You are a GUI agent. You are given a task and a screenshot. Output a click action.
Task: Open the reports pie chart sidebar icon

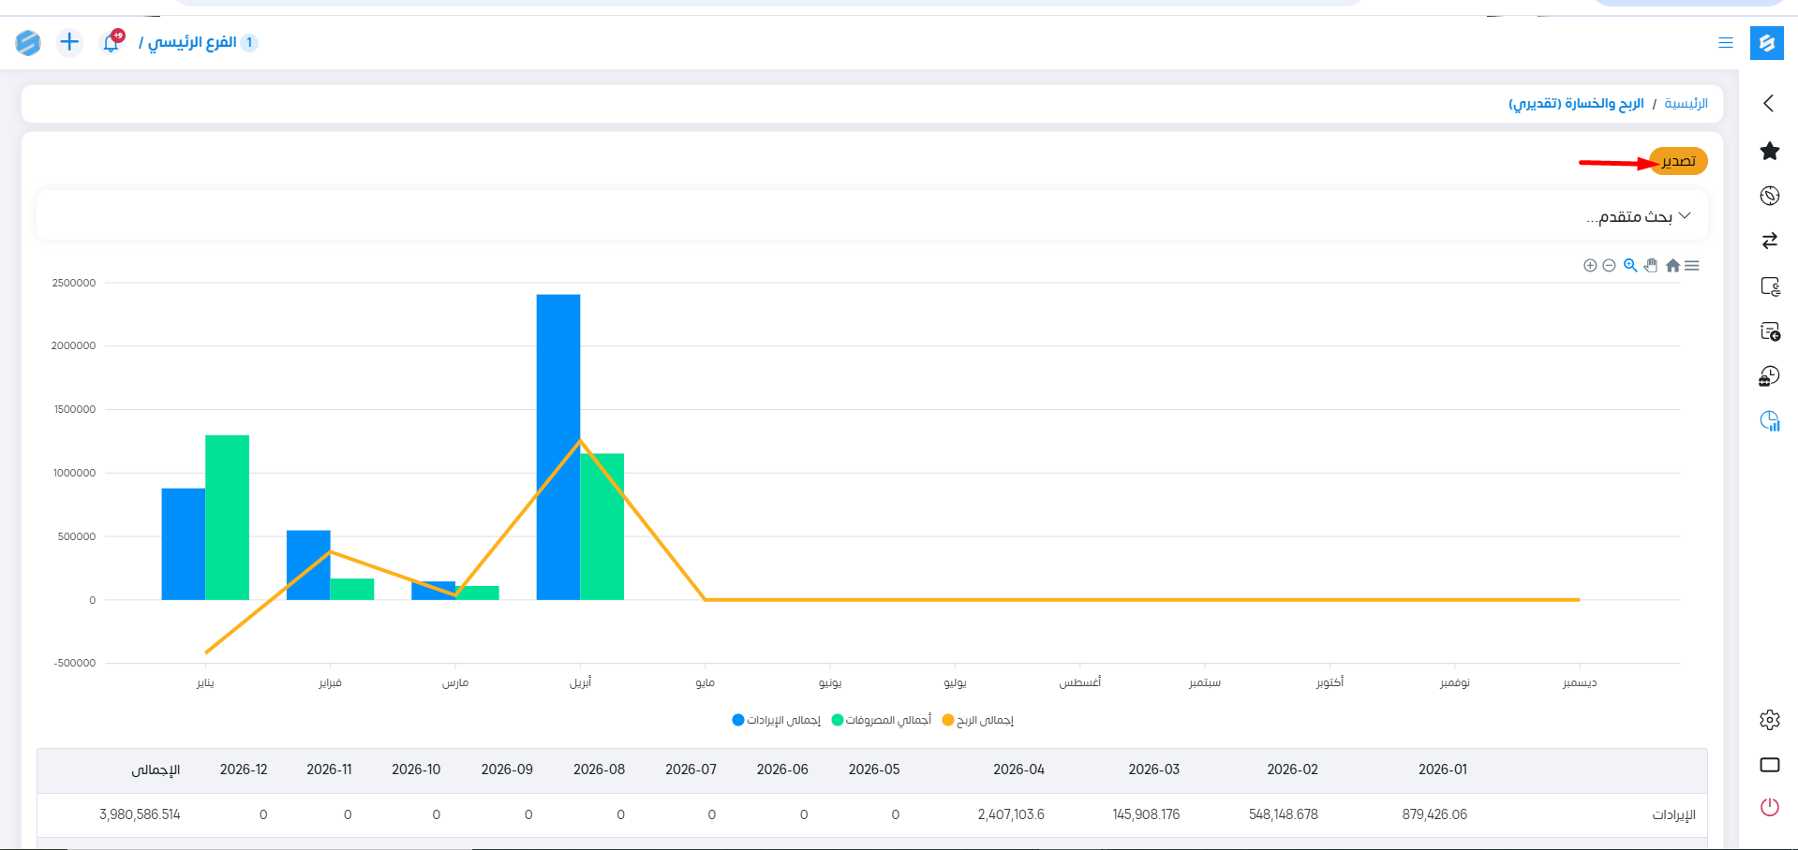point(1769,421)
